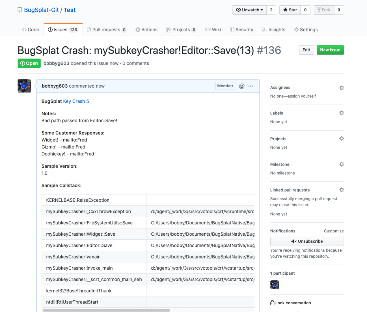The height and width of the screenshot is (312, 367).
Task: Click mySubkeyCrasher!Widget::Save cell
Action: 94,234
